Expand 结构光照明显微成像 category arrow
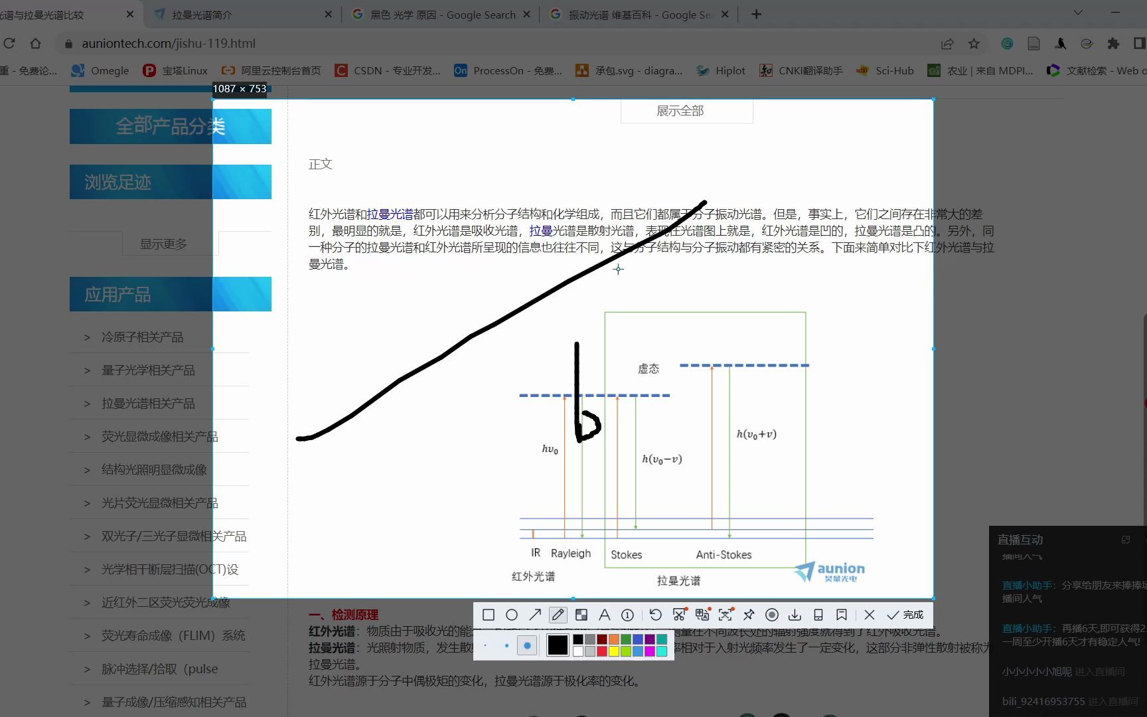 coord(87,470)
